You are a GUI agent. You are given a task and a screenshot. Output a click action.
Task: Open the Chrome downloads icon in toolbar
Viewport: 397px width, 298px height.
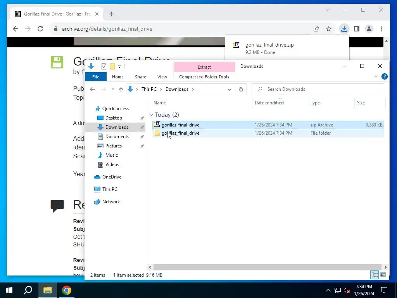pyautogui.click(x=344, y=29)
